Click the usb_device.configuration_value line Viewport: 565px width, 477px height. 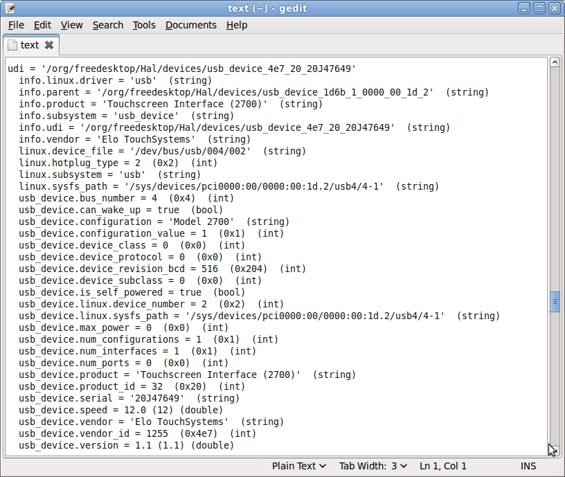[152, 233]
